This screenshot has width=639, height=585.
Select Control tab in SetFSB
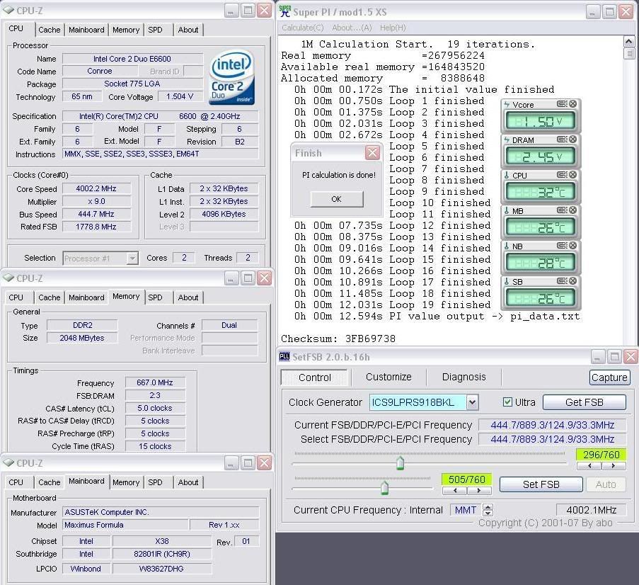click(315, 377)
